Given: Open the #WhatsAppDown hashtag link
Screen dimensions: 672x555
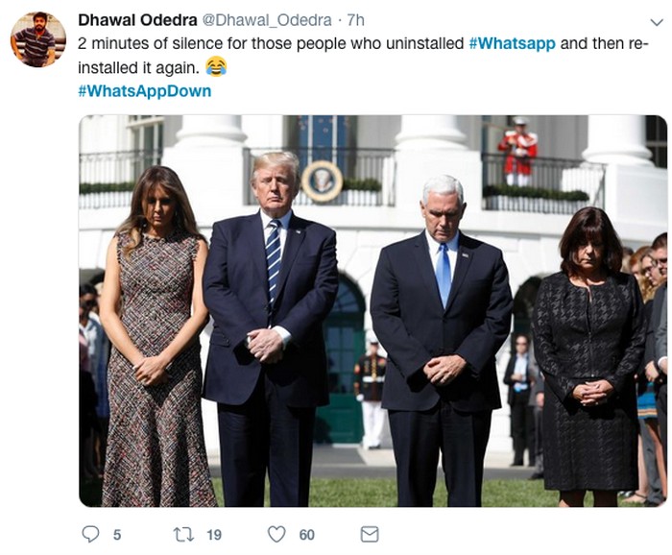Looking at the screenshot, I should 145,91.
